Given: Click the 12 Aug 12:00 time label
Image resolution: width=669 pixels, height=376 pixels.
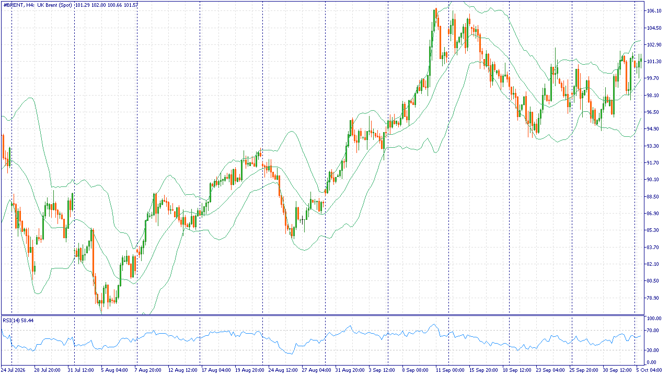Looking at the screenshot, I should tap(183, 370).
